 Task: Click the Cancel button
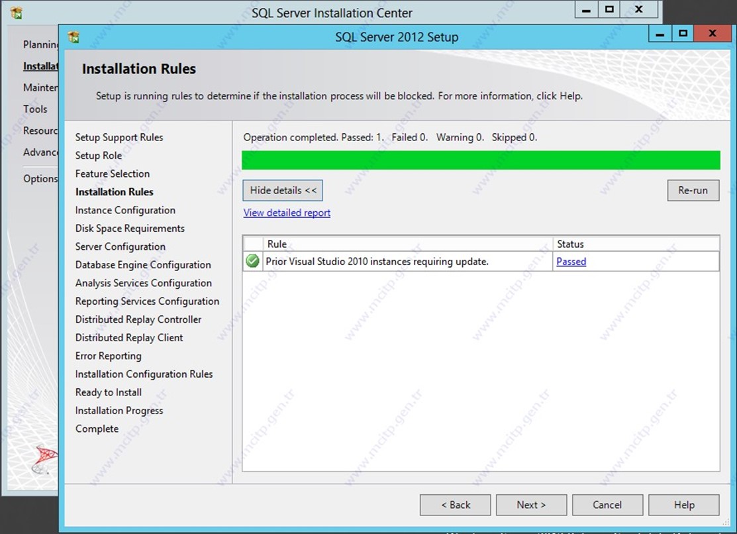pos(607,505)
